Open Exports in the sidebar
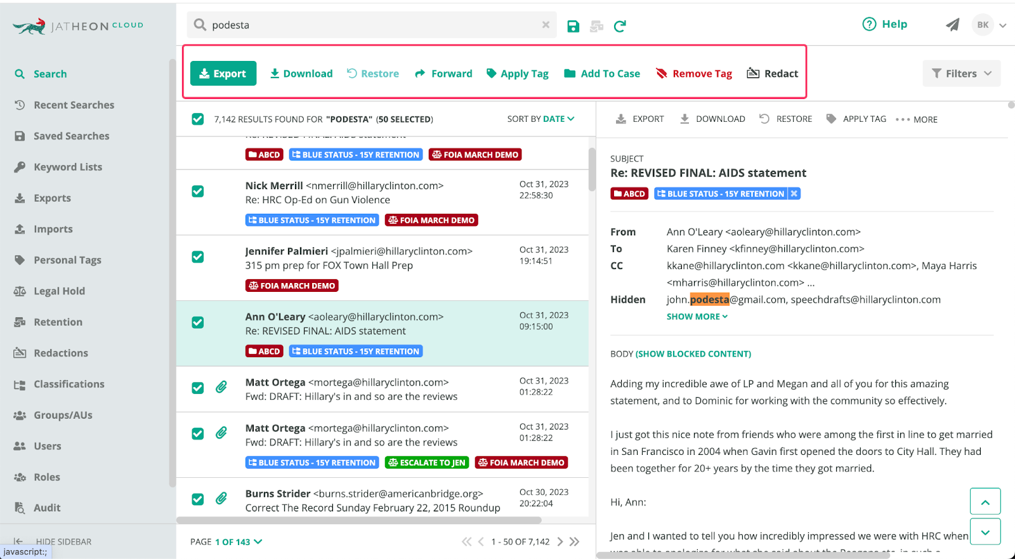 tap(52, 199)
